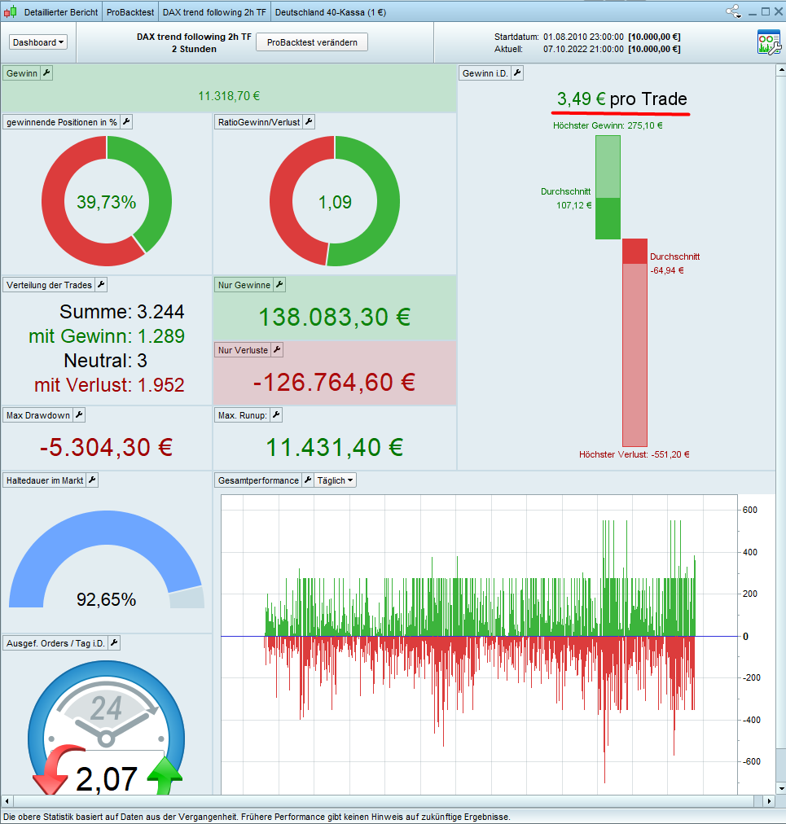Open wrench for Haltedauer im Markt

[92, 480]
